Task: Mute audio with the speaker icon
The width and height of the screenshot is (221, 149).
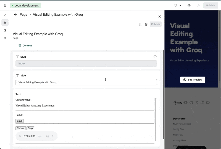Action: [47, 136]
